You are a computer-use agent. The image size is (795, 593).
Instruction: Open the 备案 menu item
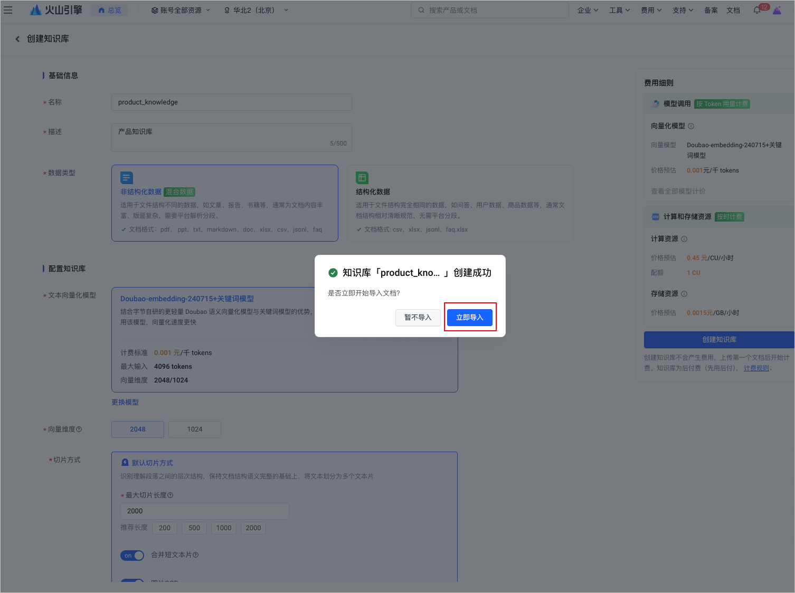[711, 10]
